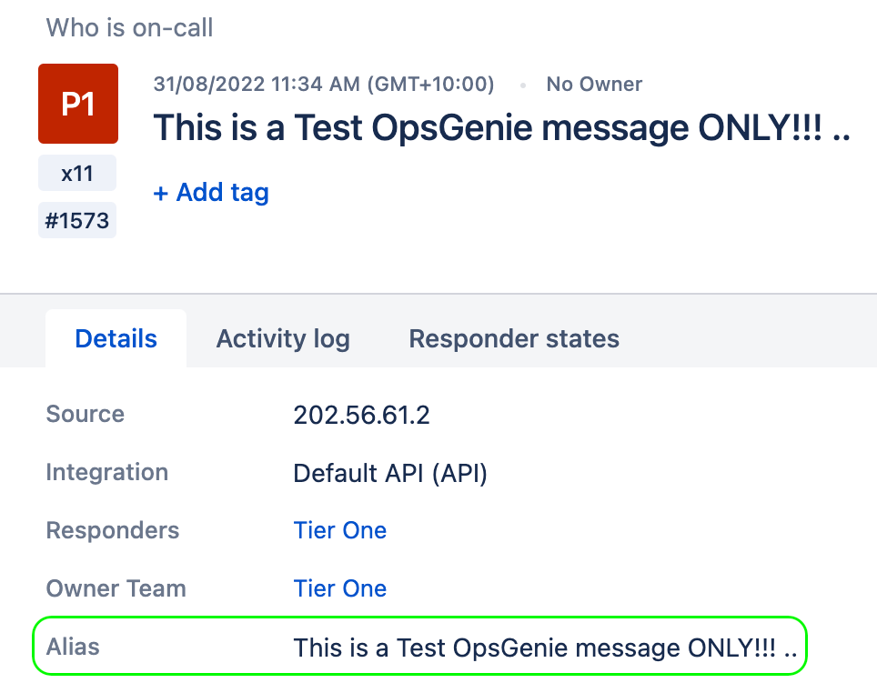Open Tier One link in Responders row
The image size is (877, 693).
click(x=340, y=530)
